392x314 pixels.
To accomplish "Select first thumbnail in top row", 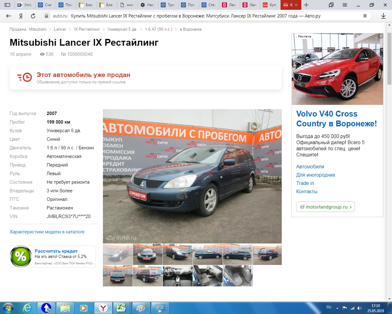I will (x=118, y=255).
